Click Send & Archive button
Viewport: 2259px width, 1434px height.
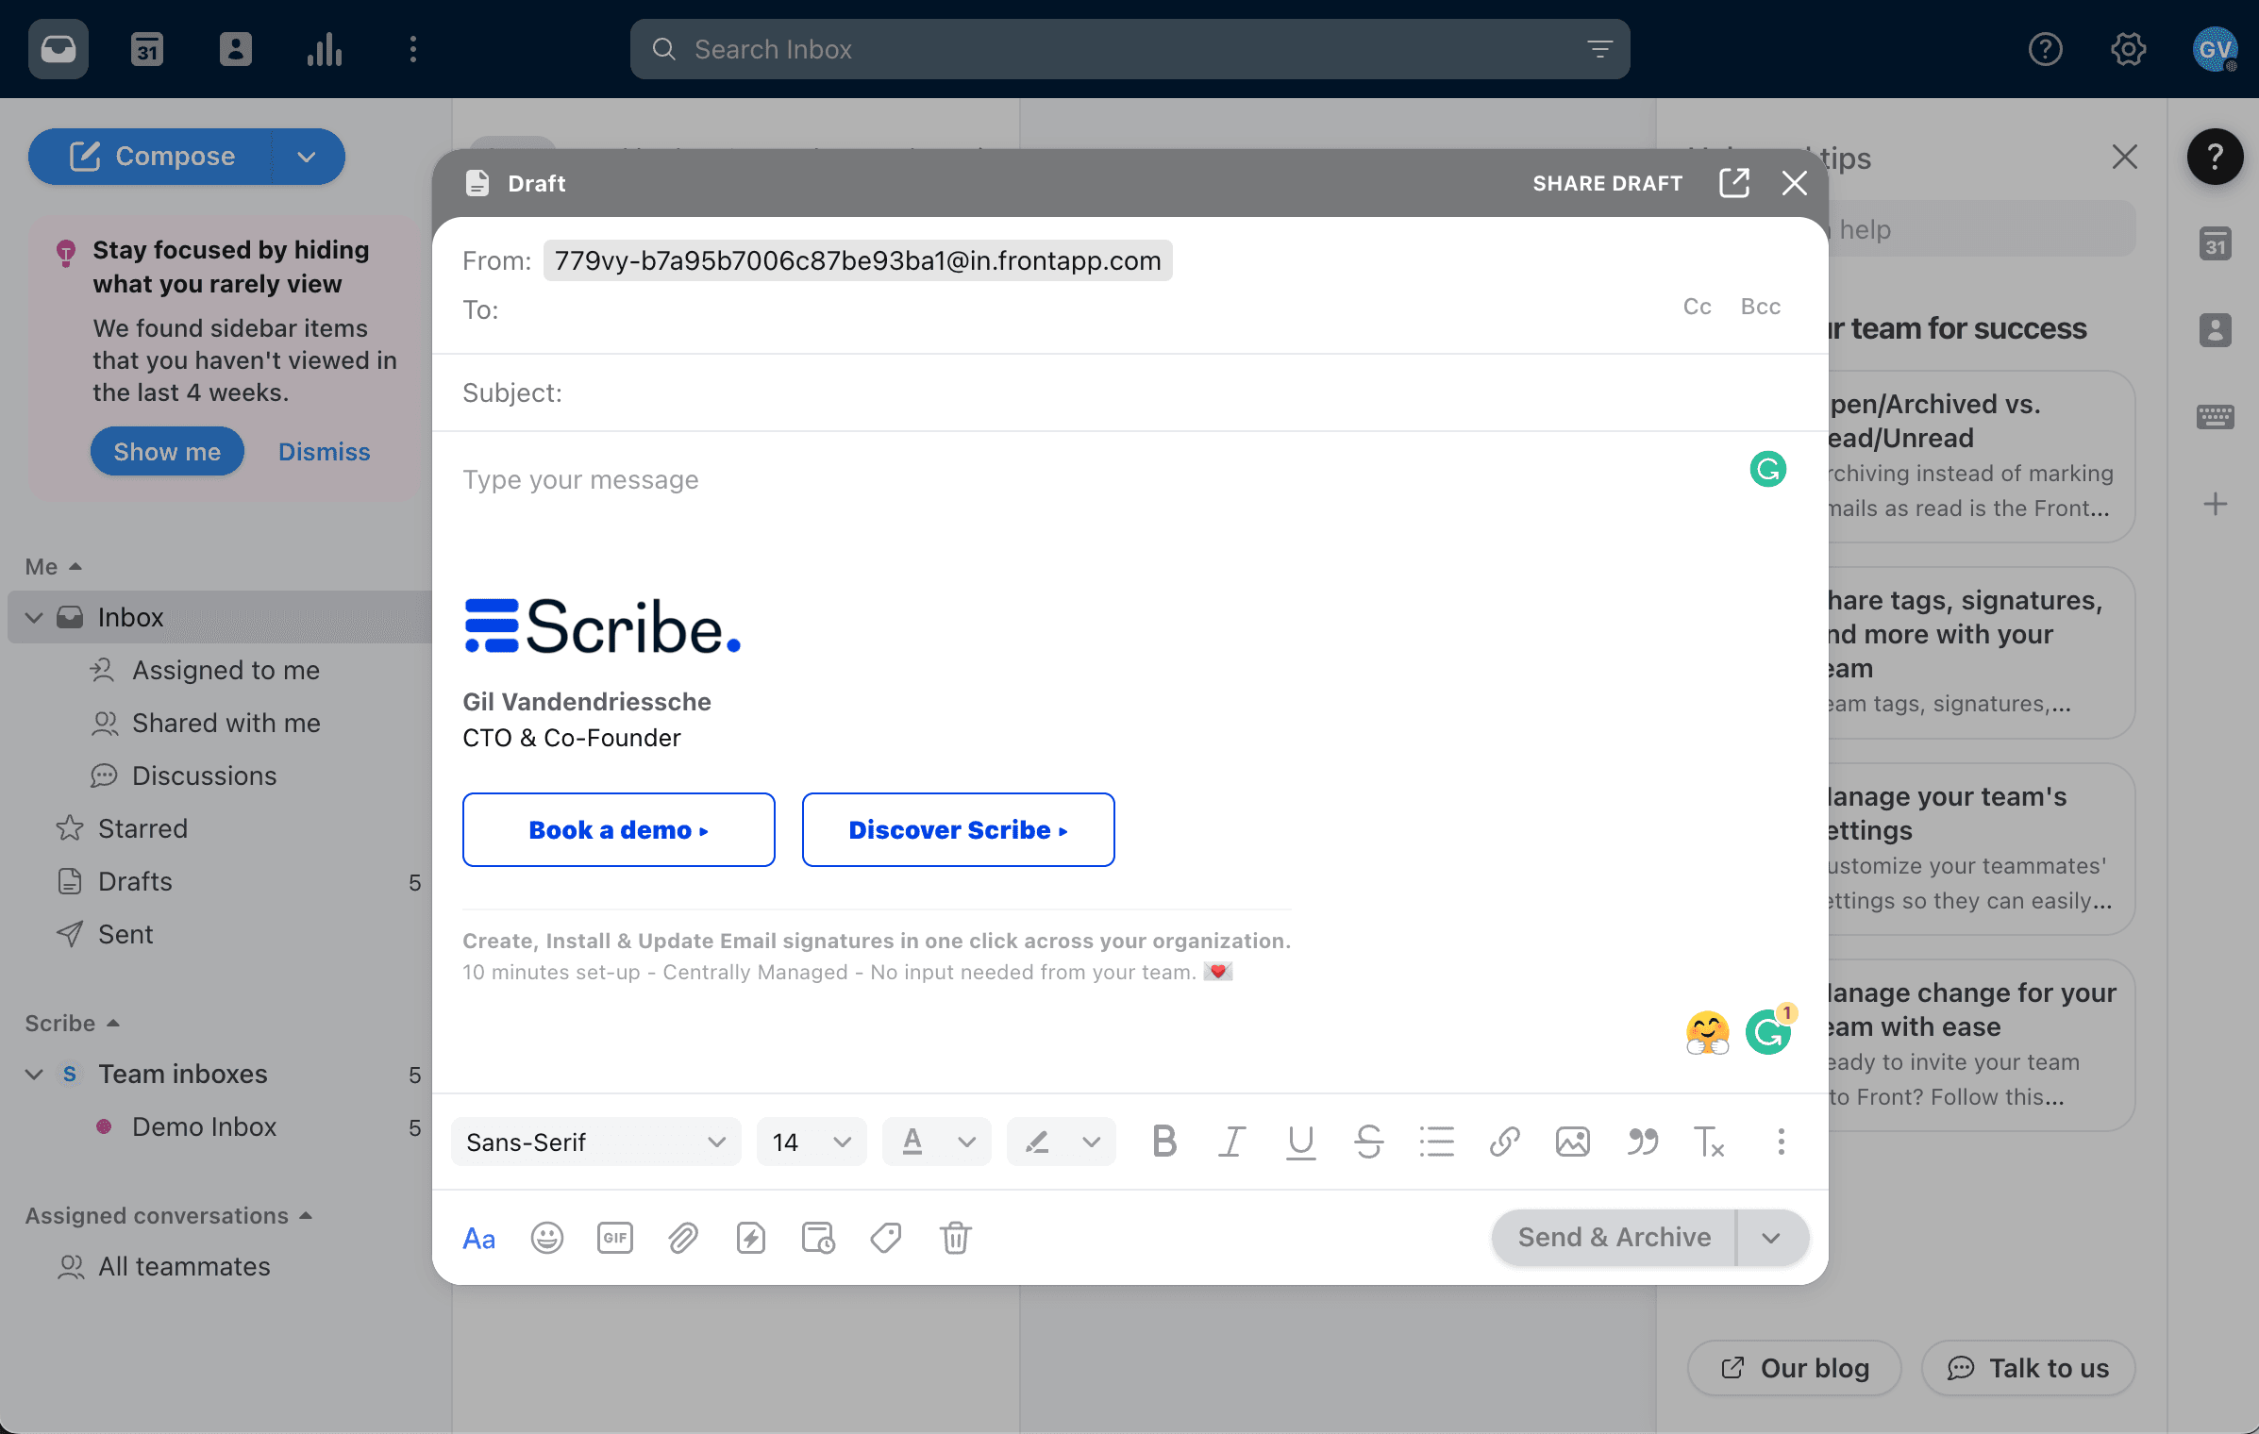(x=1614, y=1238)
